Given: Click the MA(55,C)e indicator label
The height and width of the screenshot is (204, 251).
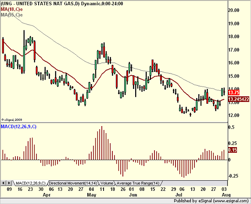Looking at the screenshot, I should [x=12, y=15].
